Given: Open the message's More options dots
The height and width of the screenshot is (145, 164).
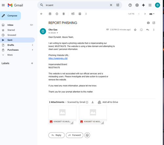Looking at the screenshot, I should point(154,30).
